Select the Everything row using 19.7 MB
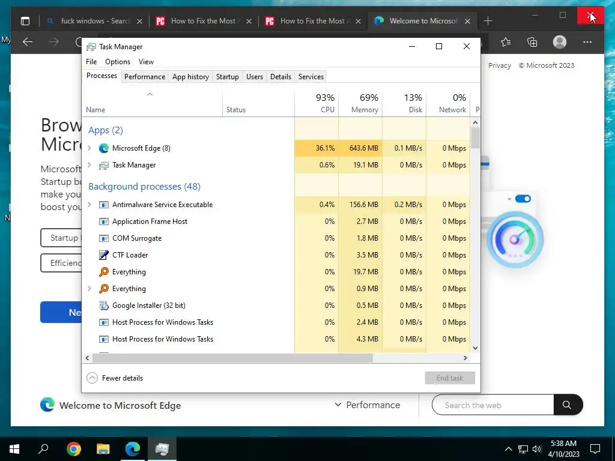 pos(276,272)
